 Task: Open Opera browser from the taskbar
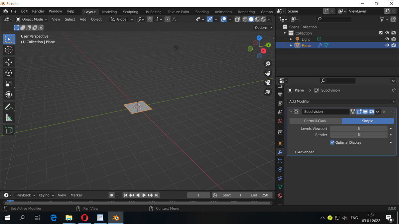84,218
